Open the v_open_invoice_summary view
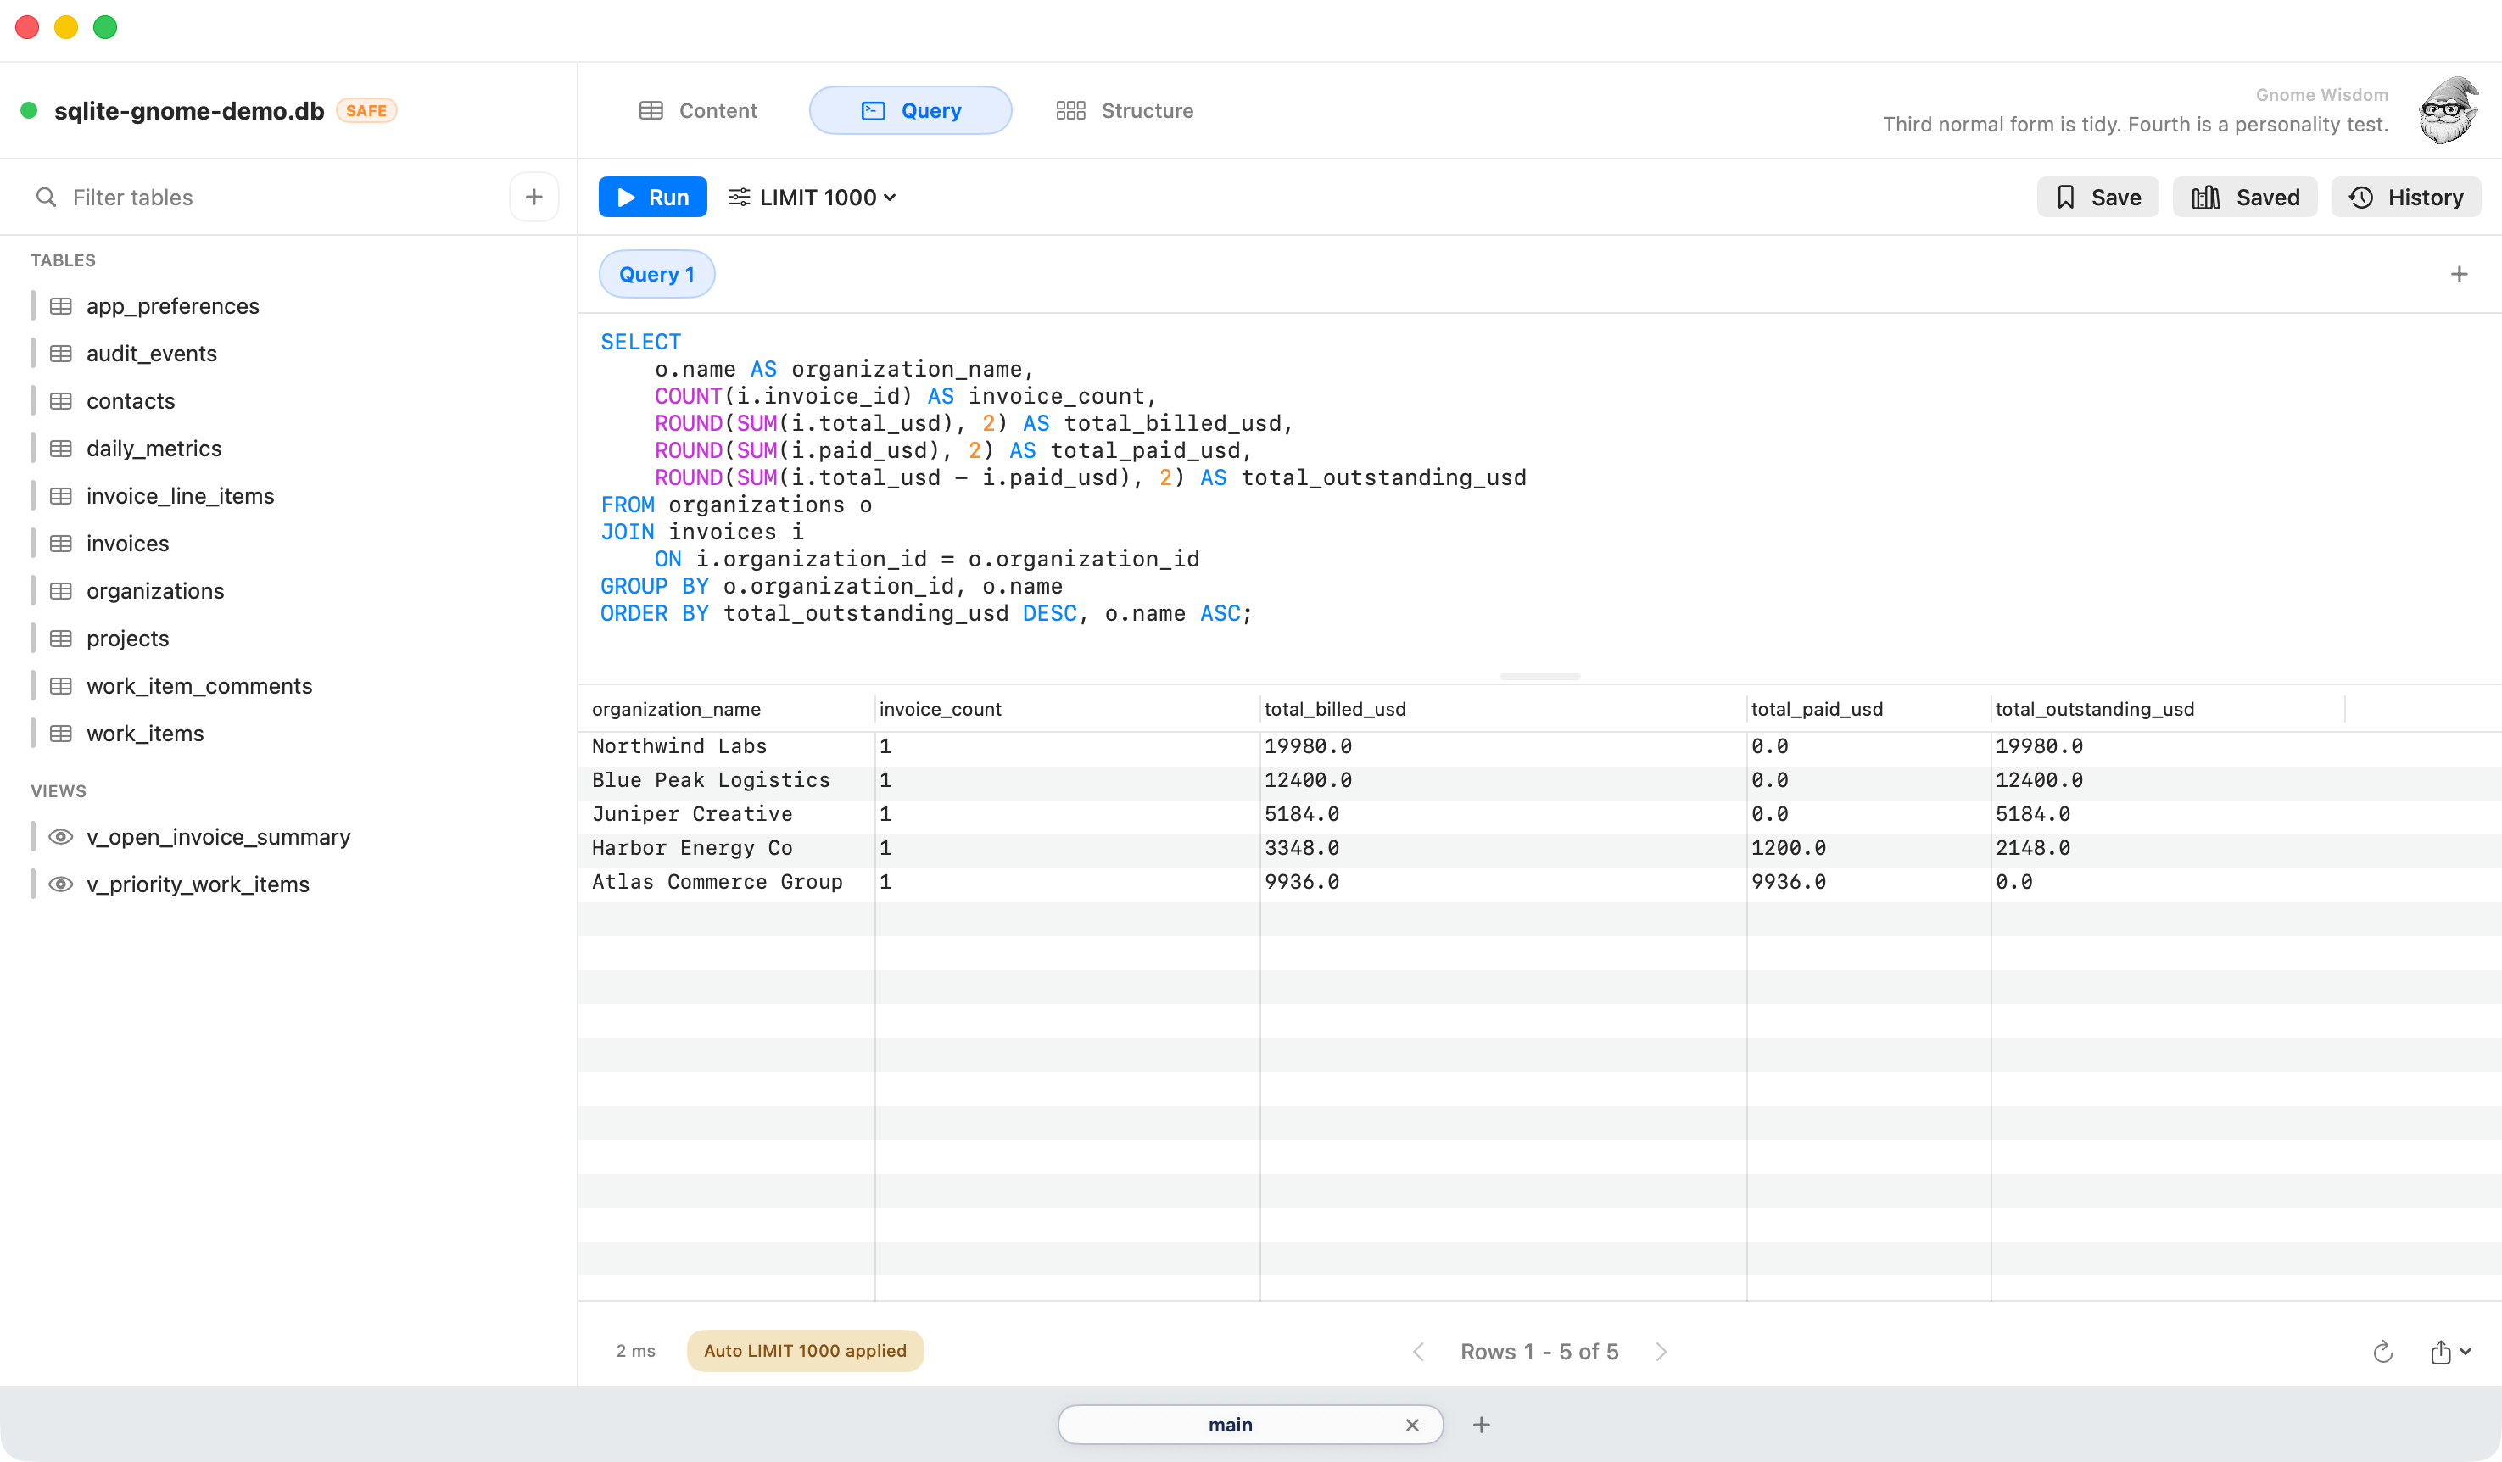The image size is (2502, 1462). pos(217,837)
